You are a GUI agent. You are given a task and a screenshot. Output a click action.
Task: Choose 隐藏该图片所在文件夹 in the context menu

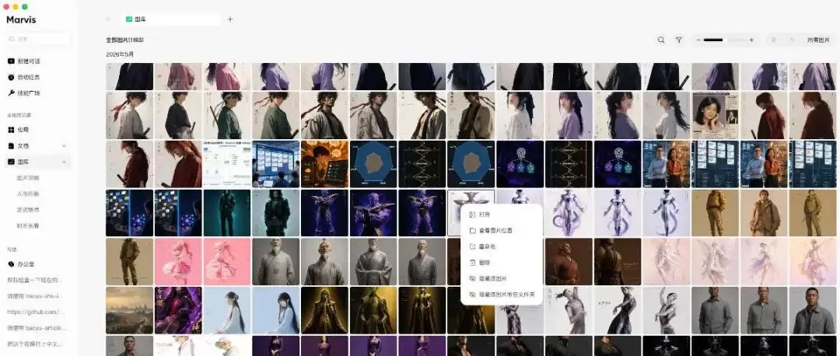[x=502, y=295]
